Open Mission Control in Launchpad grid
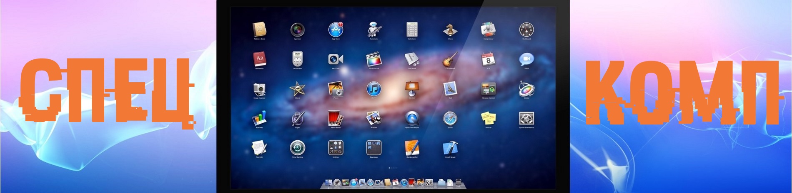Image resolution: width=792 pixels, height=193 pixels. (488, 89)
